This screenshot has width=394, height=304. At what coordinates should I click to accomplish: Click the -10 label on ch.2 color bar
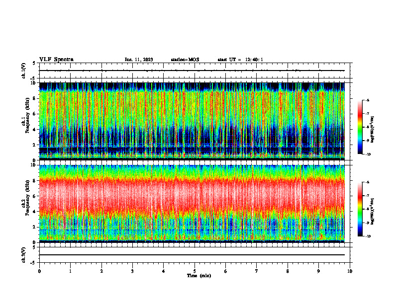tap(368, 236)
